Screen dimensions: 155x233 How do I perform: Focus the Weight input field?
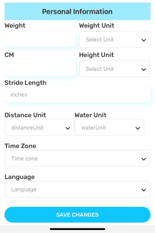point(40,39)
